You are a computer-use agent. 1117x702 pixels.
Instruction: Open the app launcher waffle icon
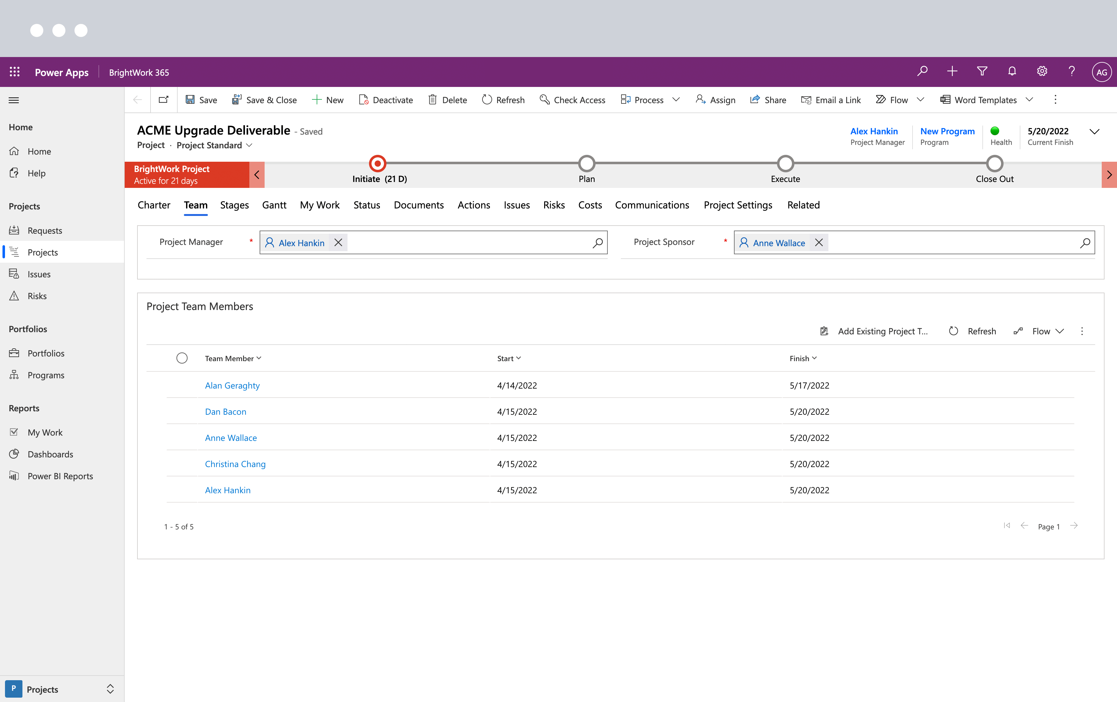(x=14, y=71)
